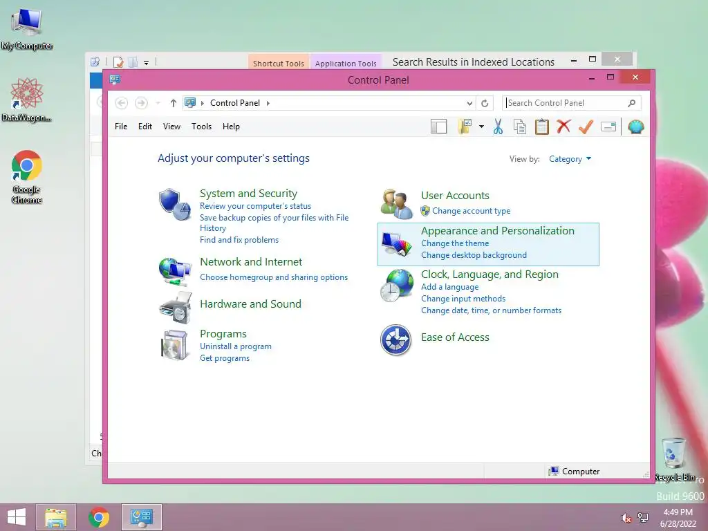Open Quick Access Toolbar customize dropdown in Search Results window
This screenshot has width=708, height=531.
point(147,63)
